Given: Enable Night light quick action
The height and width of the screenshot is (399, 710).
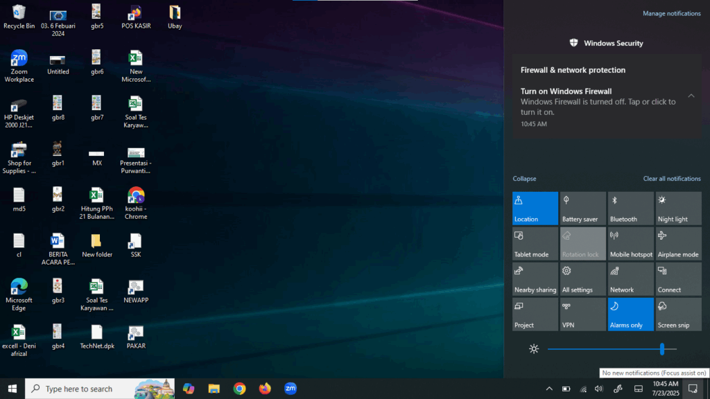Looking at the screenshot, I should (678, 208).
